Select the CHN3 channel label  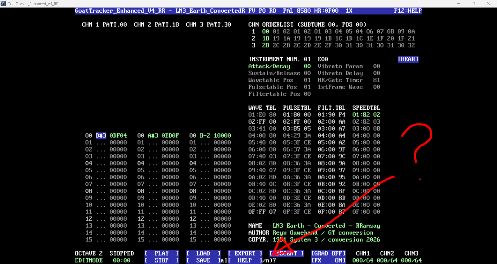coord(411,253)
